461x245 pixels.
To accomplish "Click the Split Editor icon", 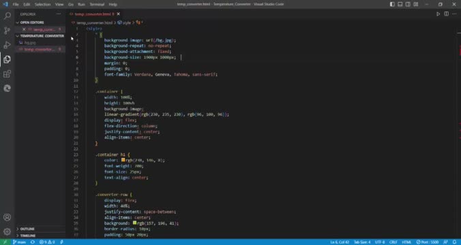I will [446, 14].
